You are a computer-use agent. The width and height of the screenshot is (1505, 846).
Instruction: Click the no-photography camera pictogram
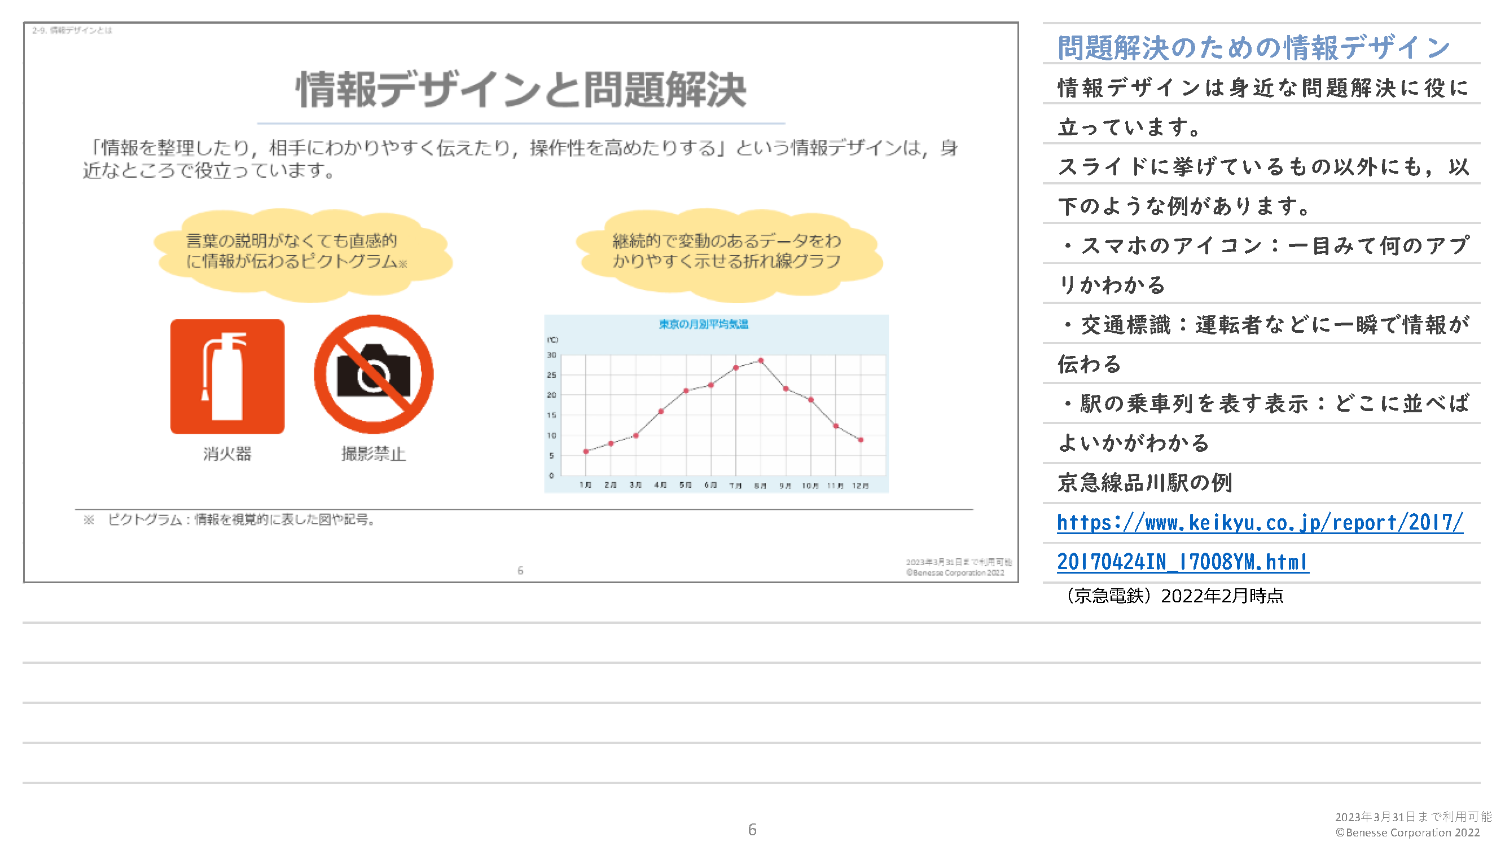click(374, 374)
